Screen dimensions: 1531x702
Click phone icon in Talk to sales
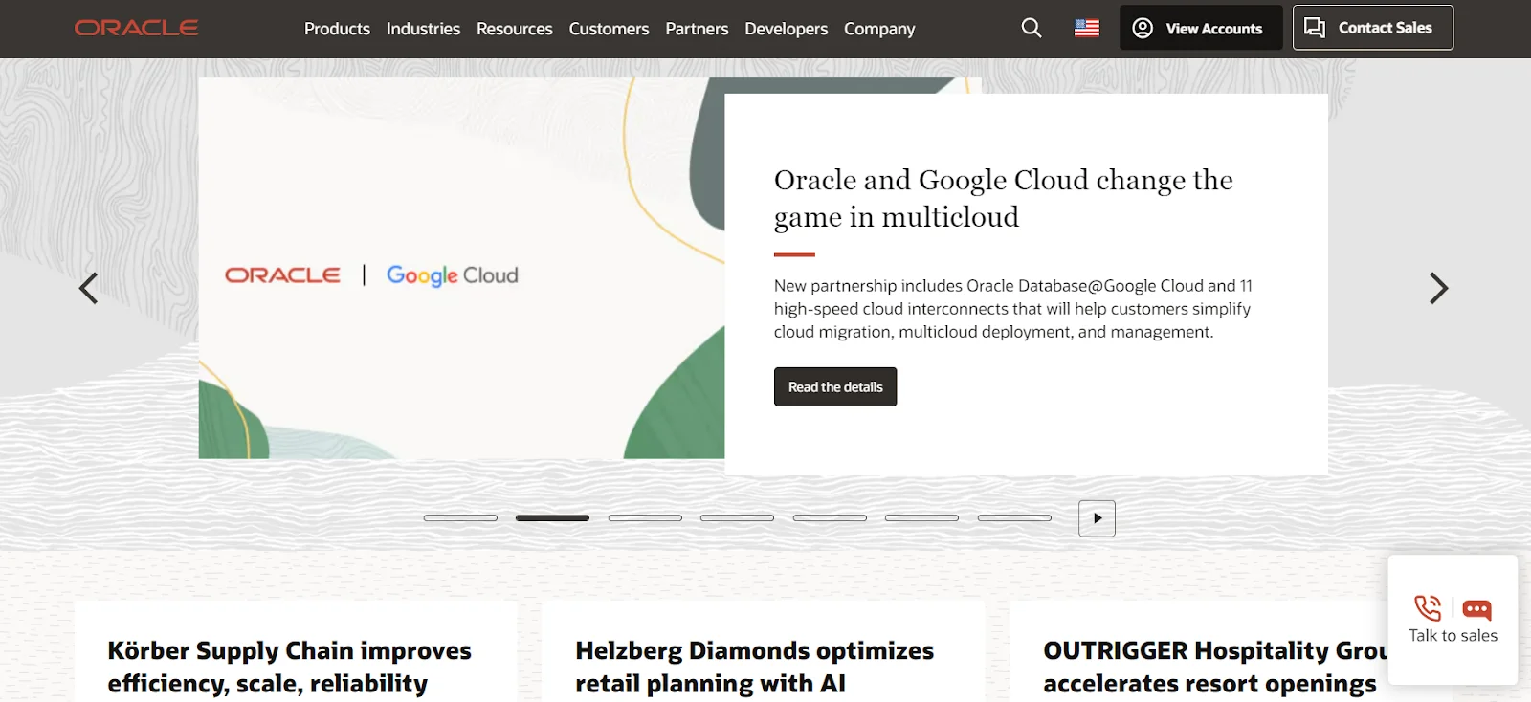1428,607
